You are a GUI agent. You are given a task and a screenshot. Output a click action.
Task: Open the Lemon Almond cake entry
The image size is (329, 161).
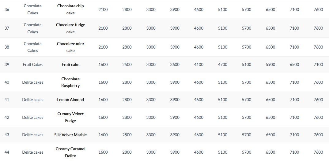click(70, 100)
